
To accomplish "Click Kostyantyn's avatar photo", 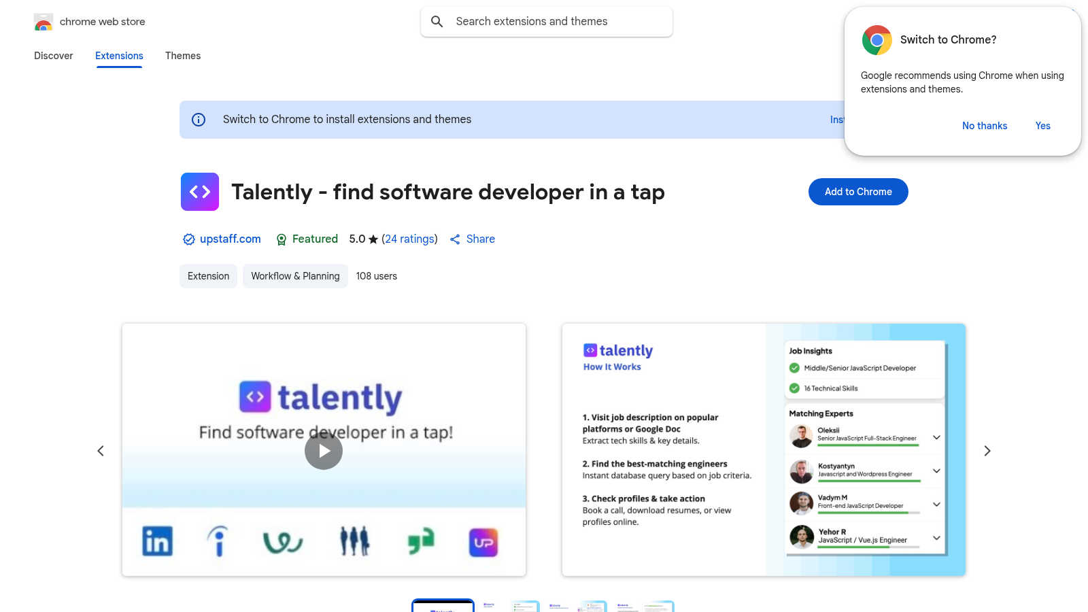I will [802, 471].
